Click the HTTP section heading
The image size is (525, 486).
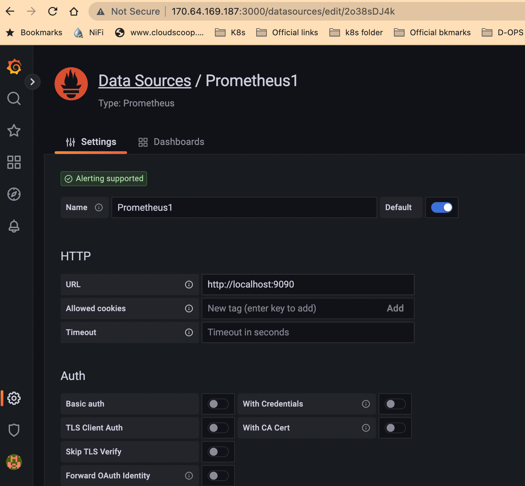(76, 256)
